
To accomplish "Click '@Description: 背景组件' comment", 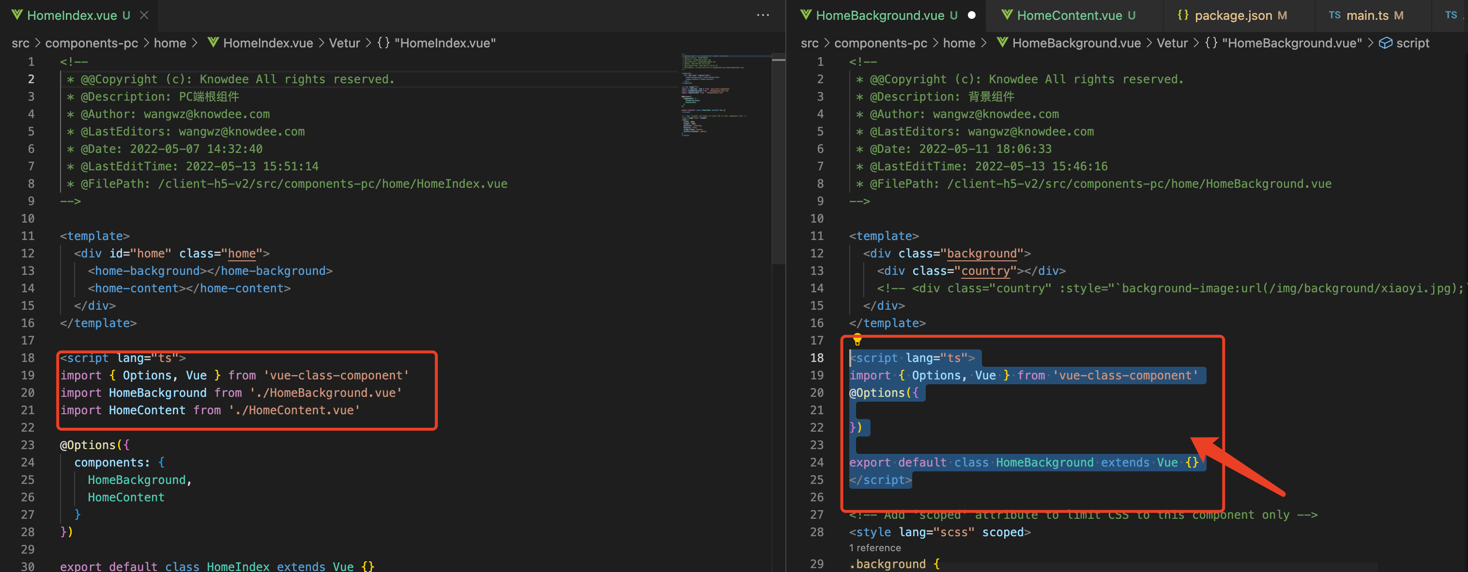I will (941, 96).
